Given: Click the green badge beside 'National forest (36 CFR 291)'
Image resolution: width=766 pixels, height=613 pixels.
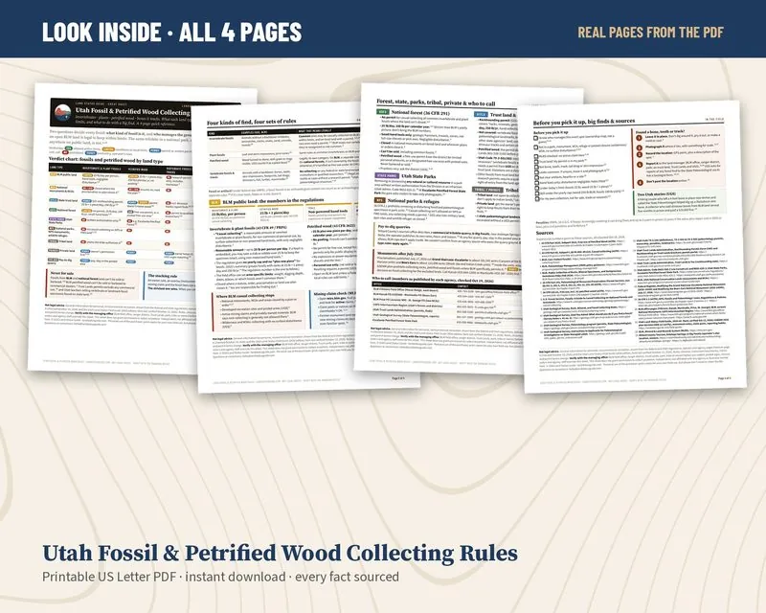Looking at the screenshot, I should 382,112.
